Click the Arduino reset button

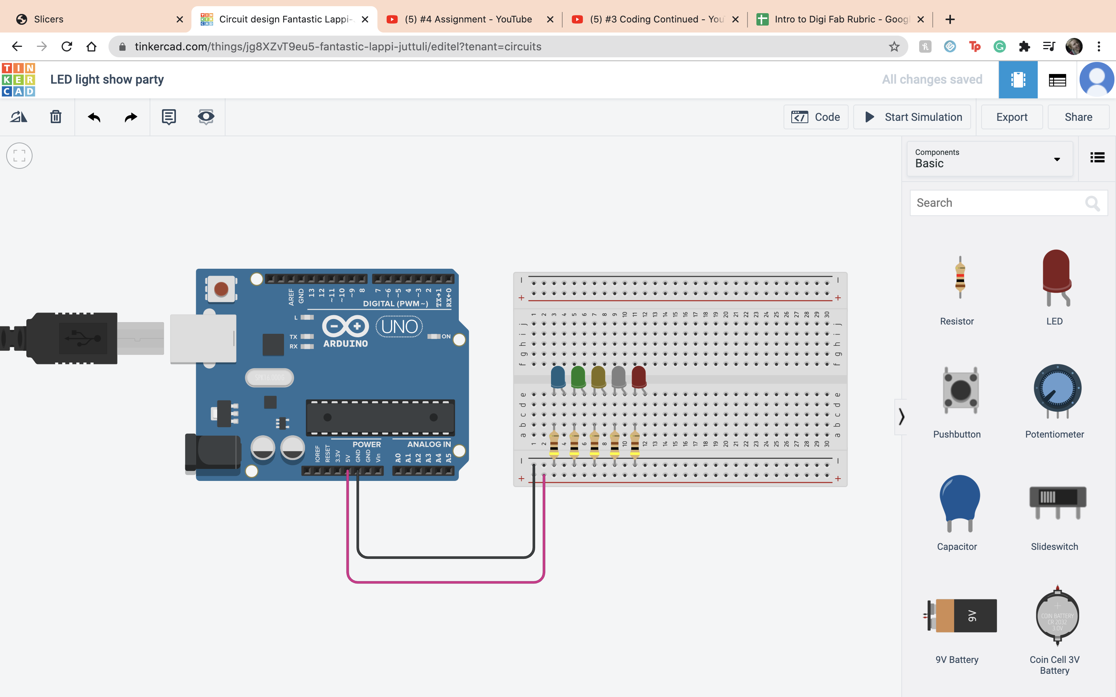tap(221, 289)
